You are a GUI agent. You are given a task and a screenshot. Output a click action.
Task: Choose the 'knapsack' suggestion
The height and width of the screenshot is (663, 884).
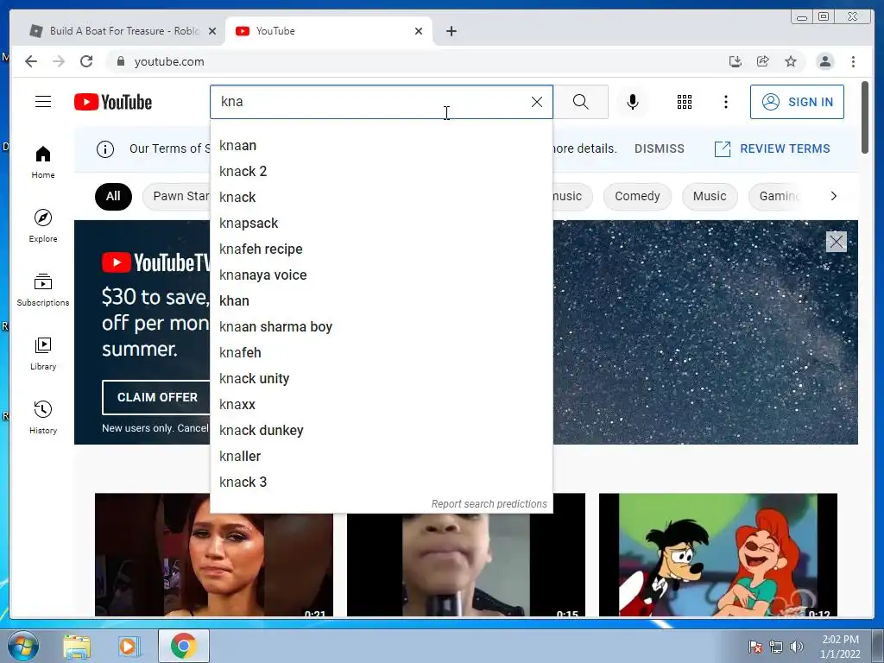click(x=381, y=224)
